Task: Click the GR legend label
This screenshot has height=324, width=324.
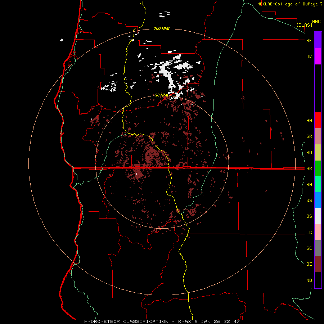Action: pos(309,136)
